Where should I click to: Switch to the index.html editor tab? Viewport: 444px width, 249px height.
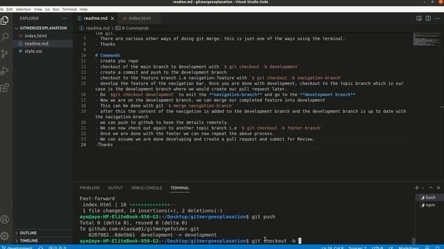coord(139,19)
